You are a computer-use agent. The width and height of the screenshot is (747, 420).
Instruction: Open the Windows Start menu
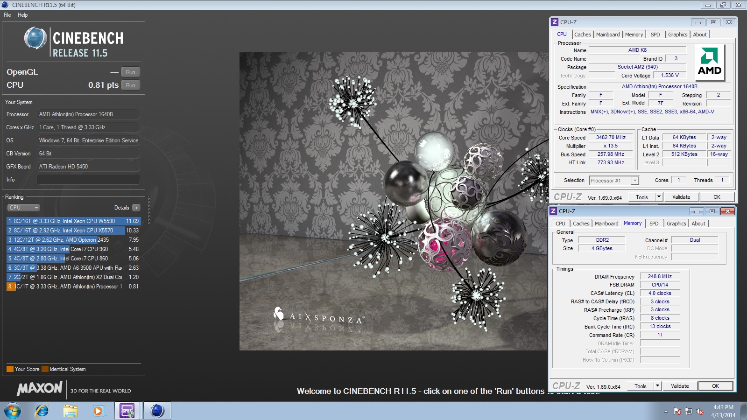point(13,411)
